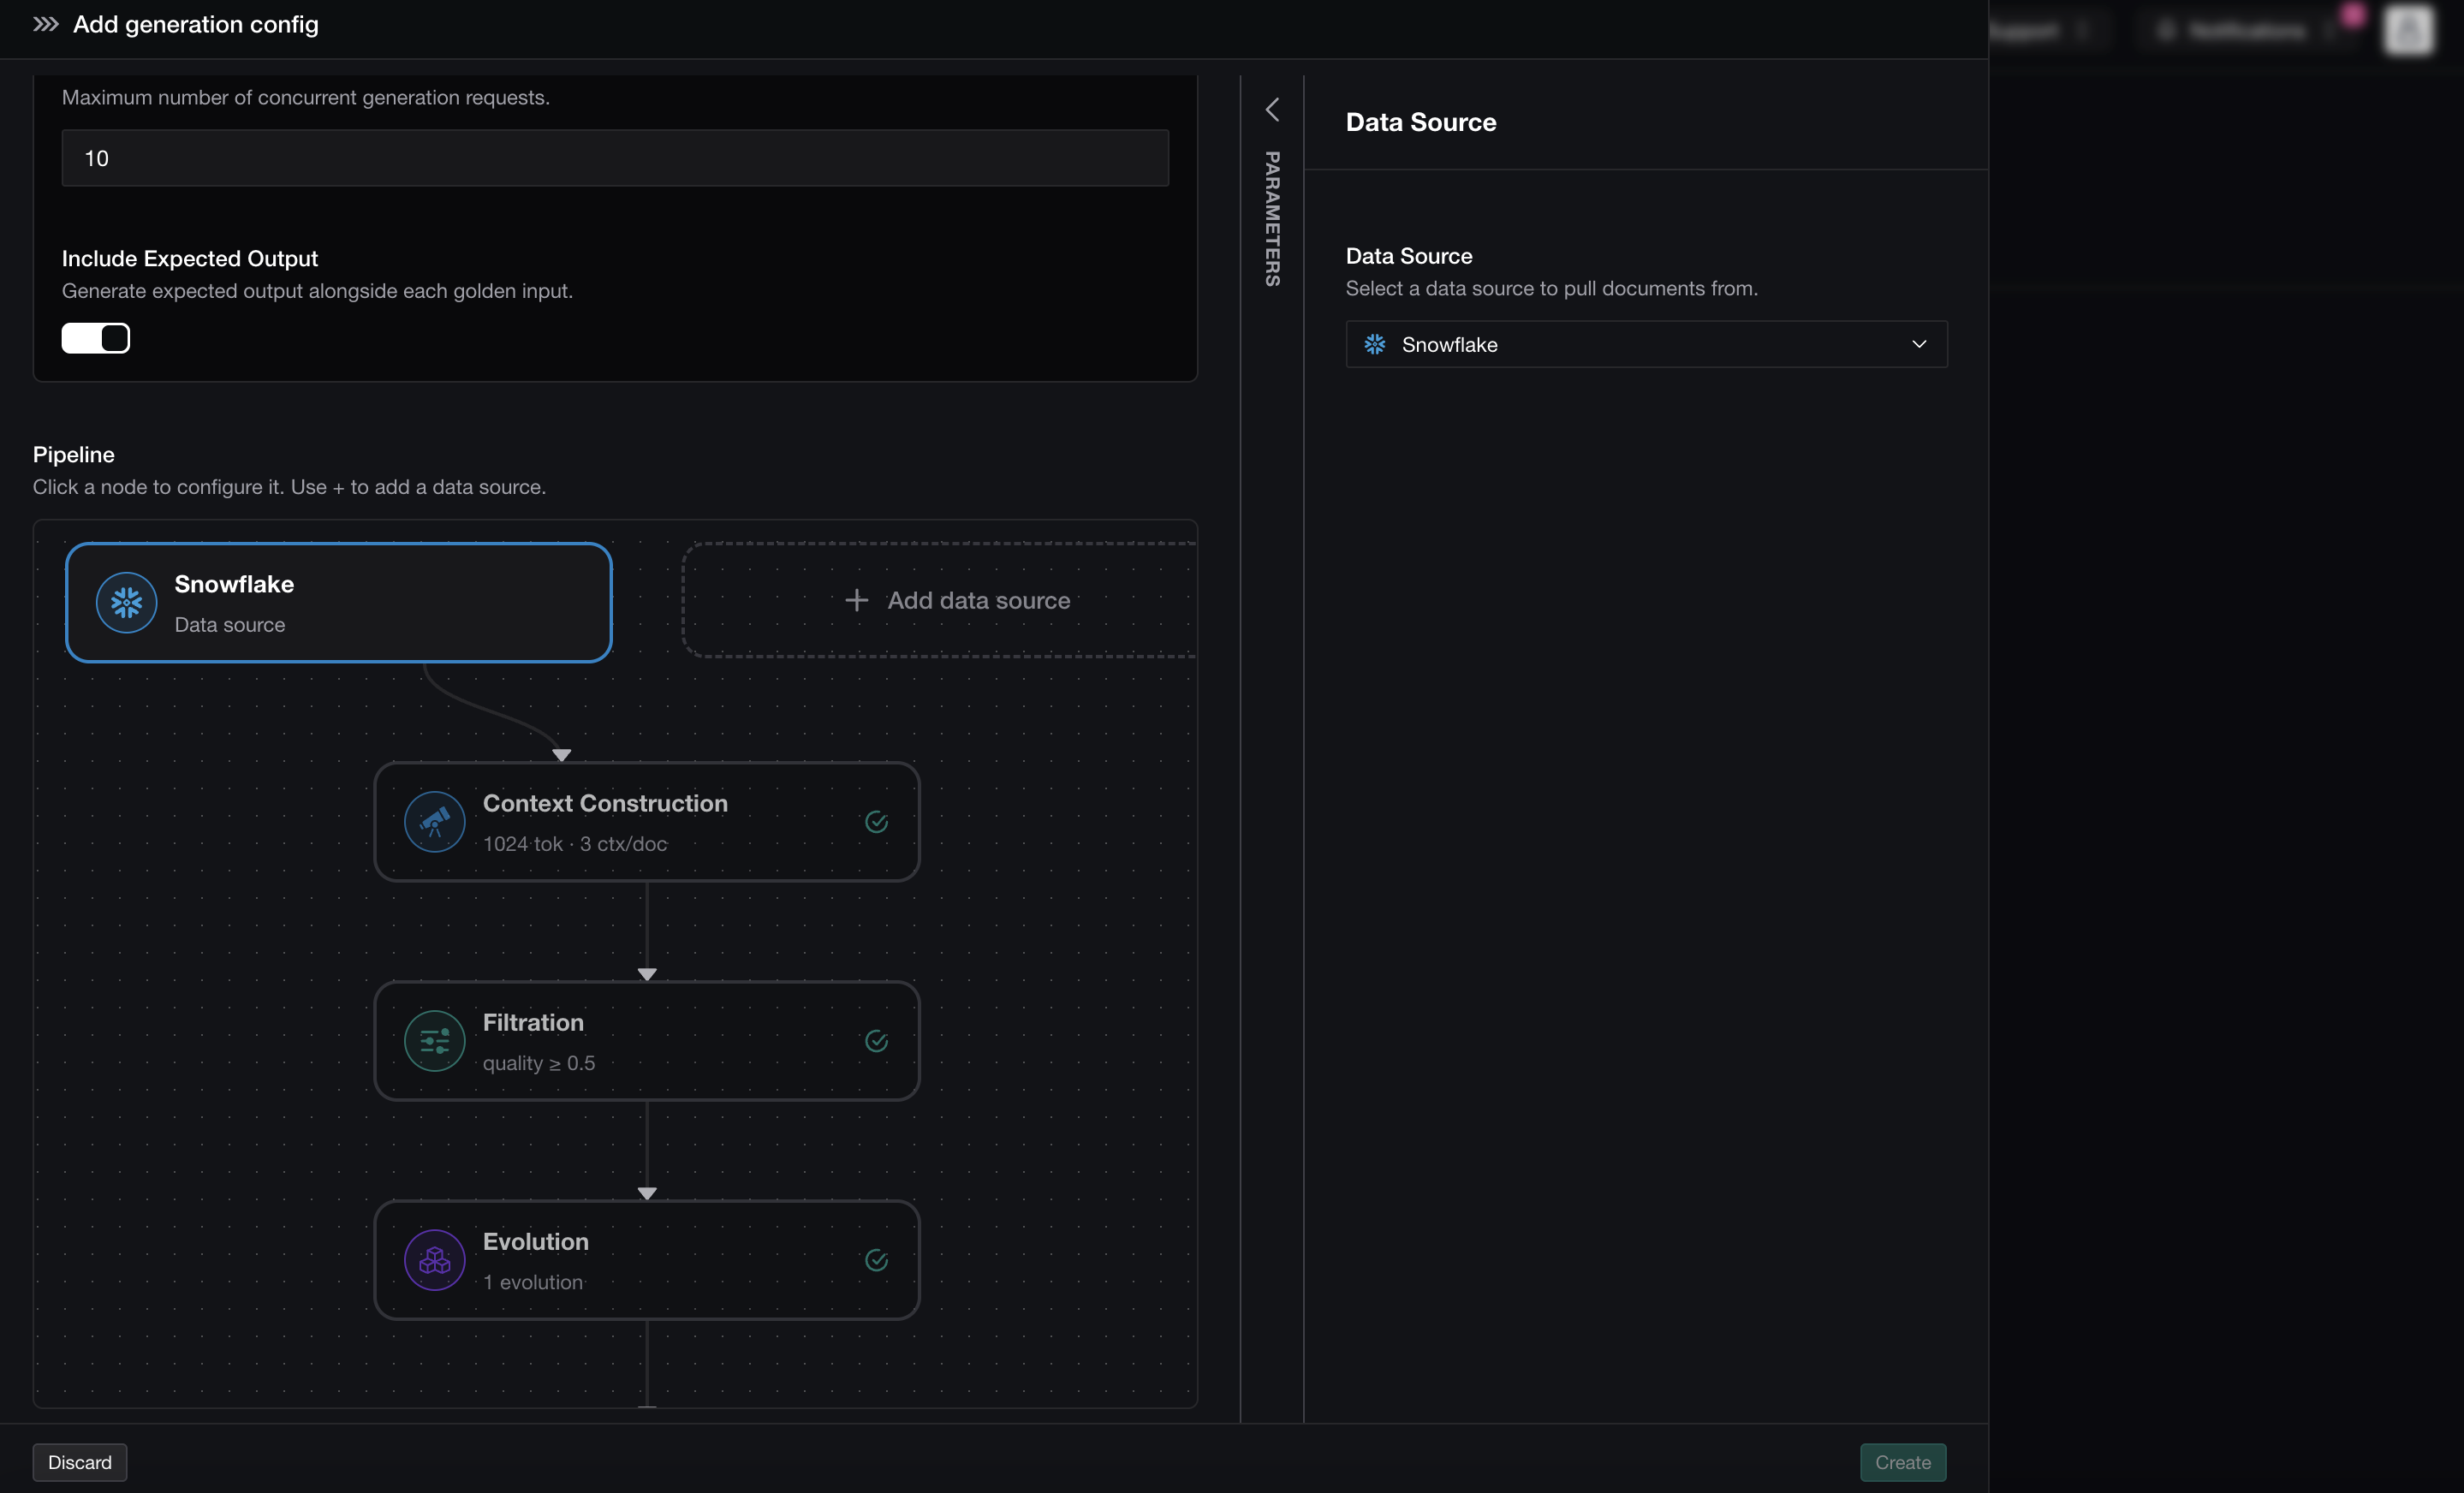This screenshot has width=2464, height=1493.
Task: Toggle Include Expected Output switch
Action: [x=96, y=338]
